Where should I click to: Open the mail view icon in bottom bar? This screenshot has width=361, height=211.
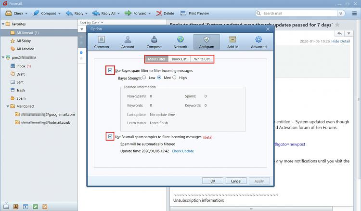click(6, 207)
